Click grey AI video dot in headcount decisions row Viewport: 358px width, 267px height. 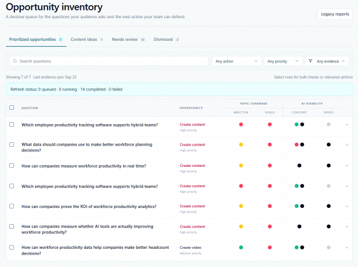coord(329,248)
